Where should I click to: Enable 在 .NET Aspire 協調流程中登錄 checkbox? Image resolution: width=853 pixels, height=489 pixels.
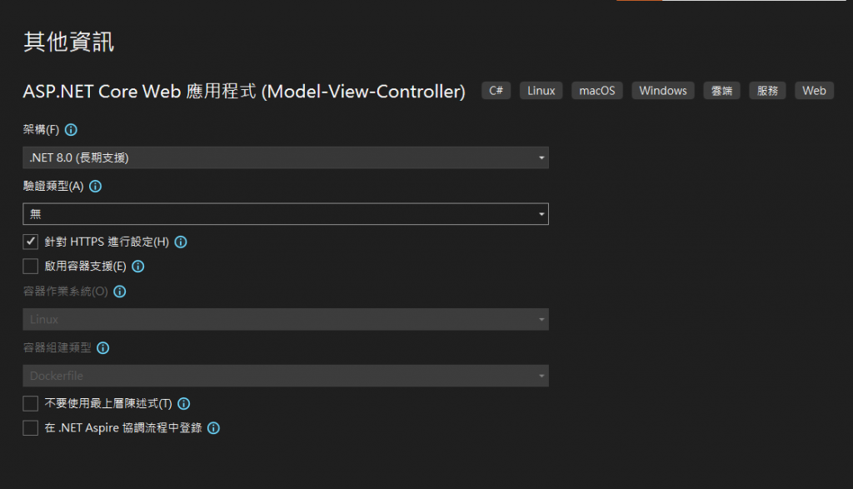click(x=31, y=428)
